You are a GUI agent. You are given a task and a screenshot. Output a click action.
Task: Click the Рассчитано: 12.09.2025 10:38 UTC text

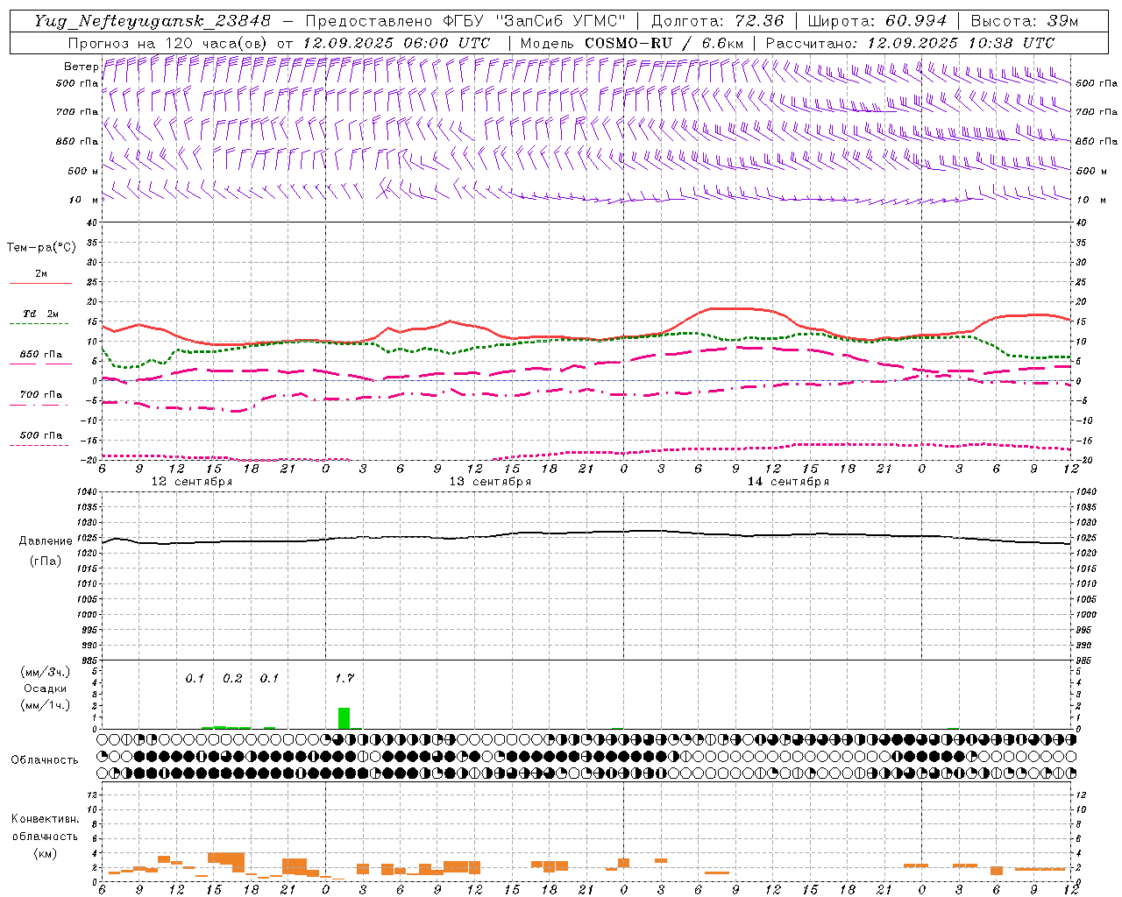[910, 43]
